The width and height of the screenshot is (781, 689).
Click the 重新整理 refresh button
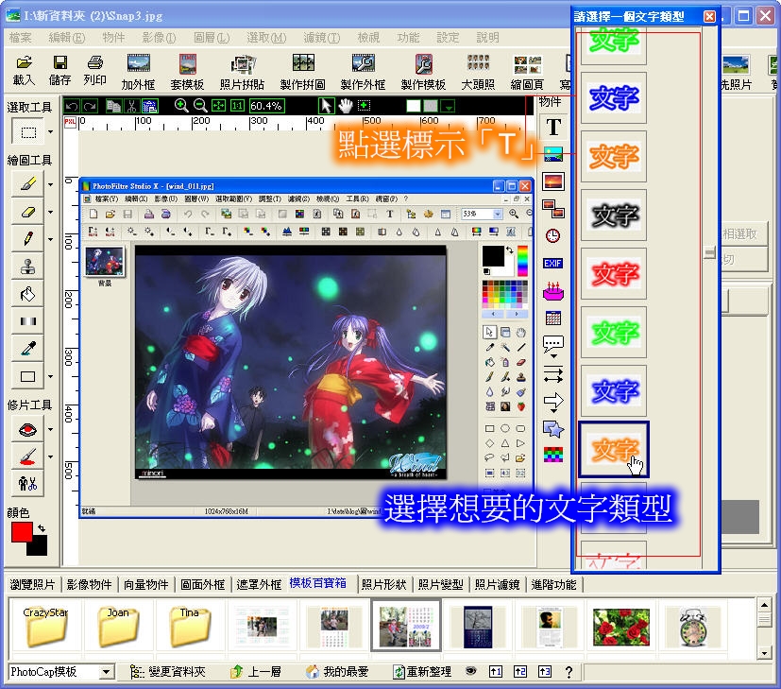point(422,672)
